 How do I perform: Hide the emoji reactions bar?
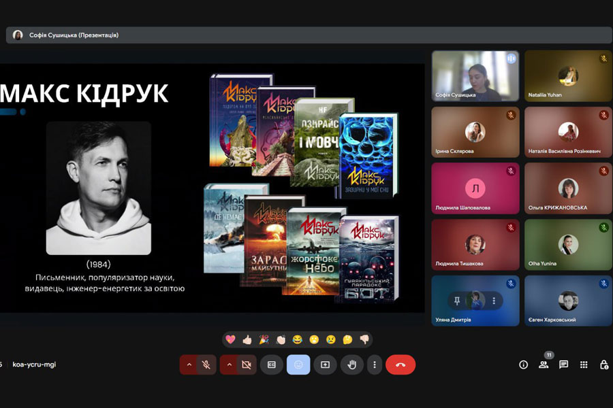tap(298, 364)
